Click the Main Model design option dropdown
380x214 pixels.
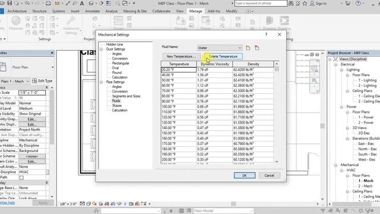point(223,210)
